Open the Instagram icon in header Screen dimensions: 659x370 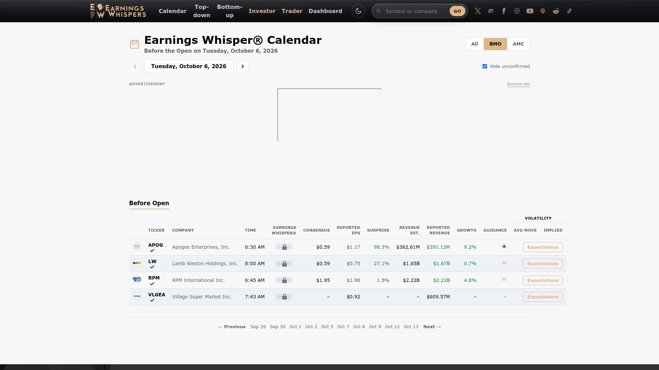517,11
